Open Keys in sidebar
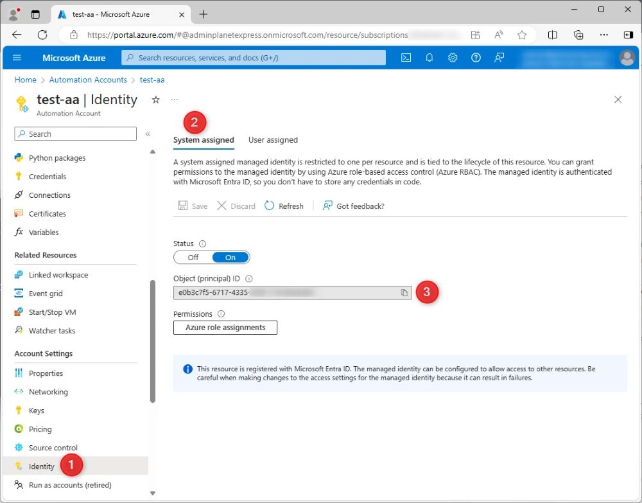The height and width of the screenshot is (503, 642). (37, 411)
